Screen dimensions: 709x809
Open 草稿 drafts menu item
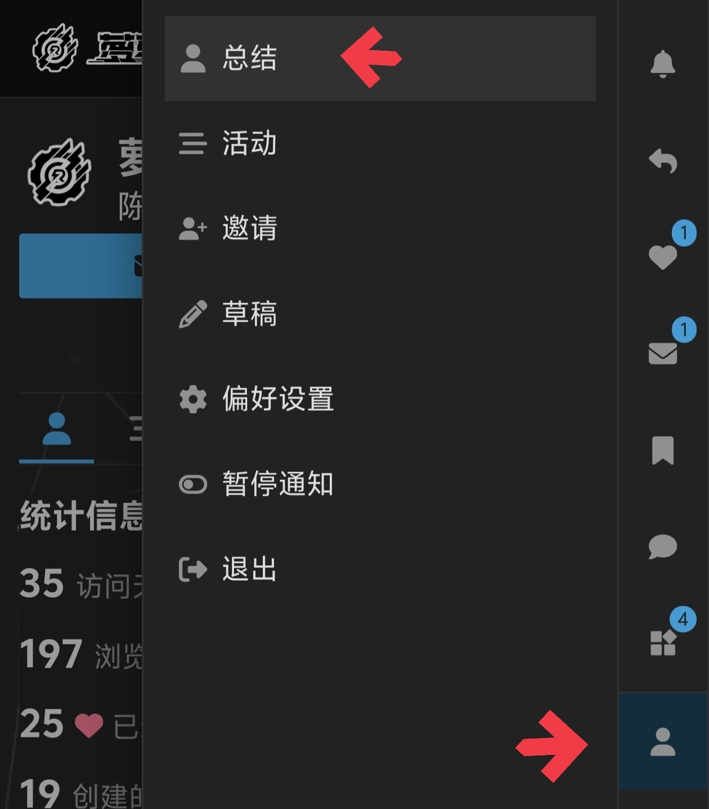tap(380, 314)
